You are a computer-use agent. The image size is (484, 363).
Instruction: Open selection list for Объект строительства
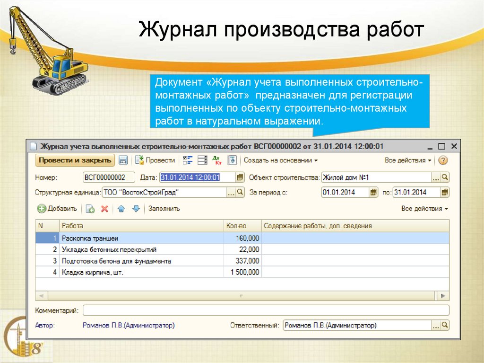tap(435, 178)
